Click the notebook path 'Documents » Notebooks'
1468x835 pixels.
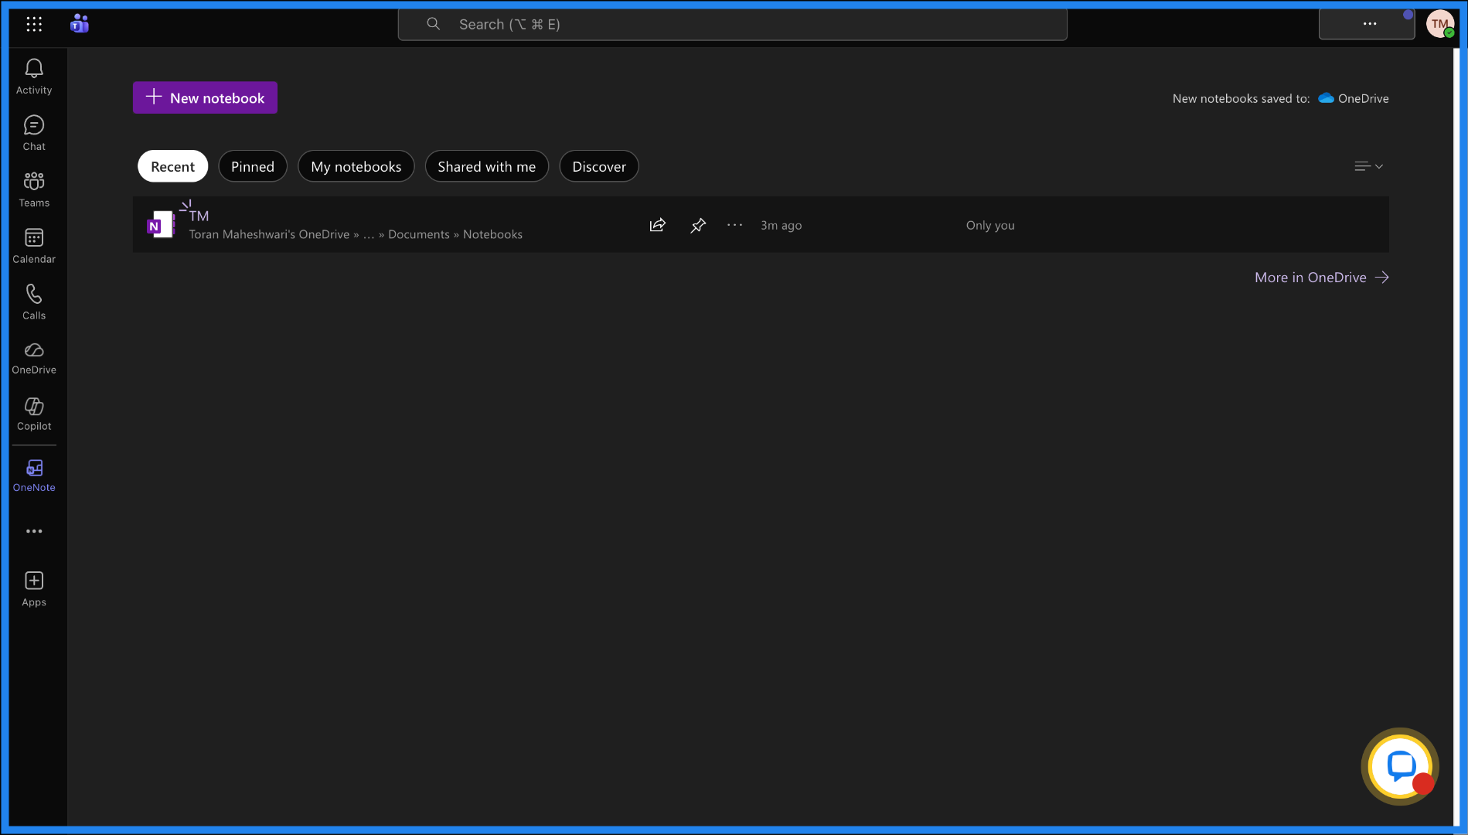coord(455,234)
